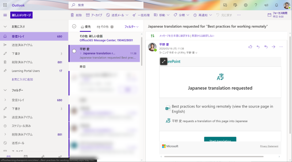Select Learning Portal Users group
The image size is (292, 162).
click(x=34, y=71)
